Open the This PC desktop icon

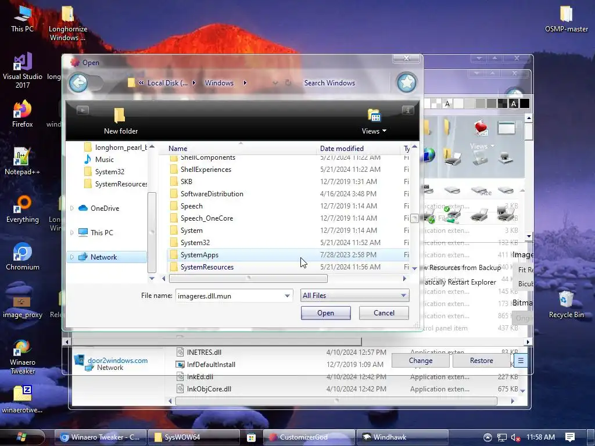22,19
